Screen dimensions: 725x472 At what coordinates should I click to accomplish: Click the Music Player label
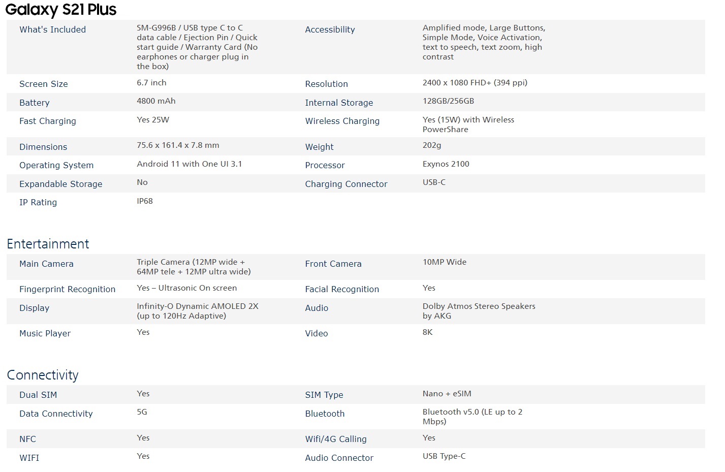(x=45, y=333)
